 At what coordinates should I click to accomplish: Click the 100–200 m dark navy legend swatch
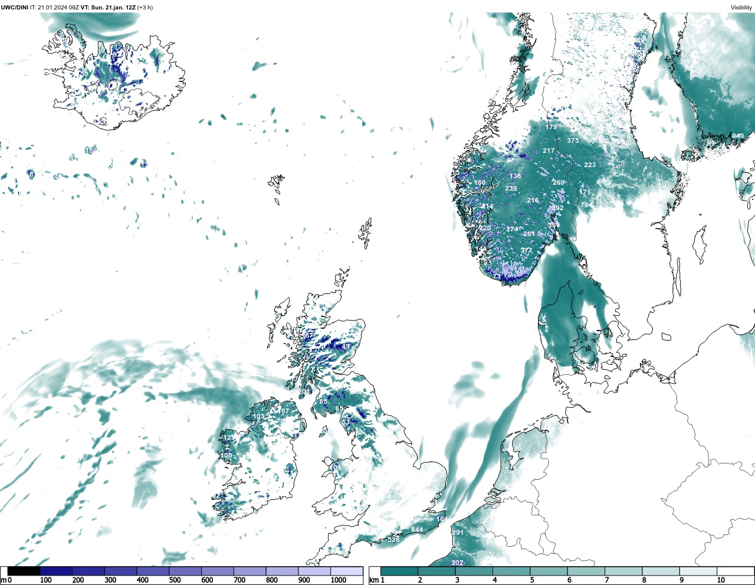click(56, 571)
